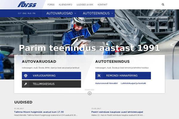
Task: Click the key icon on Tellimiskeskus
Action: 26,84
